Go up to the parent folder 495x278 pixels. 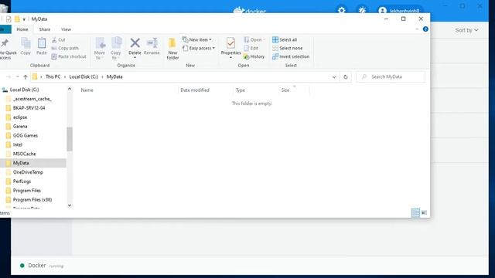click(x=26, y=77)
